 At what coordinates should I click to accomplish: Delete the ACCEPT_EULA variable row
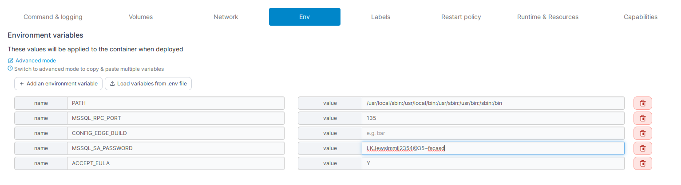click(x=642, y=163)
